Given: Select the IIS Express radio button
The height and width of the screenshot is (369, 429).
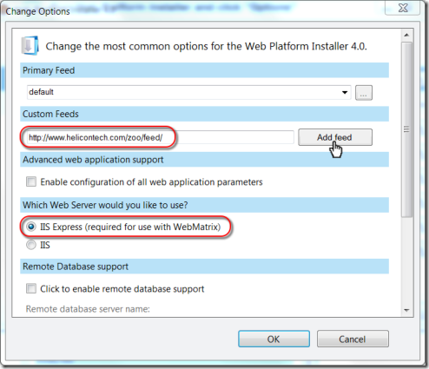Looking at the screenshot, I should 31,227.
